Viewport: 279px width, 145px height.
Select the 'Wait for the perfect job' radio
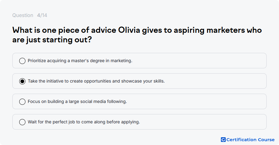pos(22,122)
